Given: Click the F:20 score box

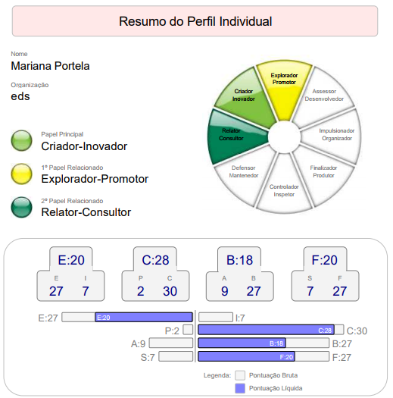Looking at the screenshot, I should 325,274.
